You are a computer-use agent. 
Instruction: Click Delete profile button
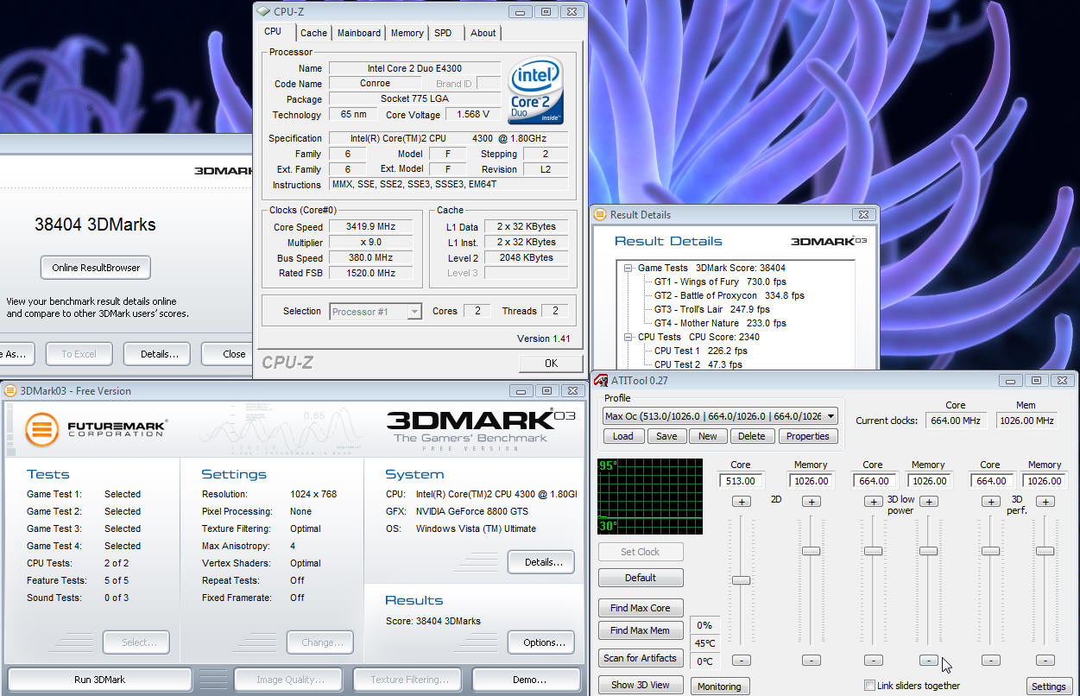[x=752, y=436]
